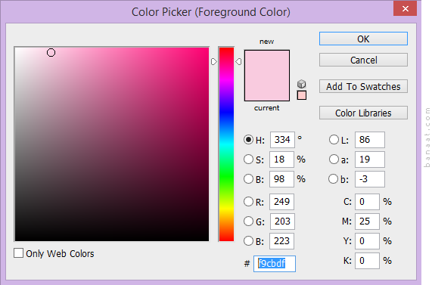
Task: Enable Only Web Colors checkbox
Action: click(18, 252)
